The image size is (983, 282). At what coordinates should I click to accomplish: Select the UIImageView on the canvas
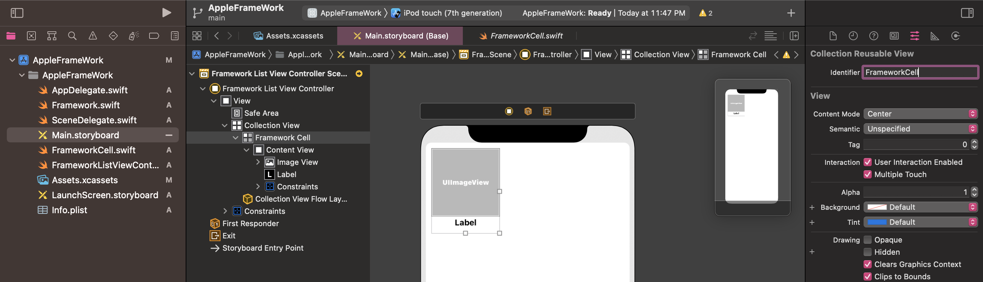click(x=465, y=183)
